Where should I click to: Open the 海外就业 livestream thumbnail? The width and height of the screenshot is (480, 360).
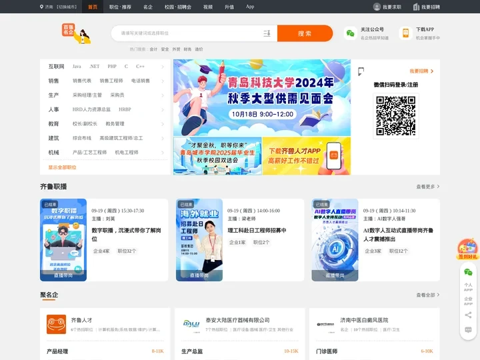(199, 240)
